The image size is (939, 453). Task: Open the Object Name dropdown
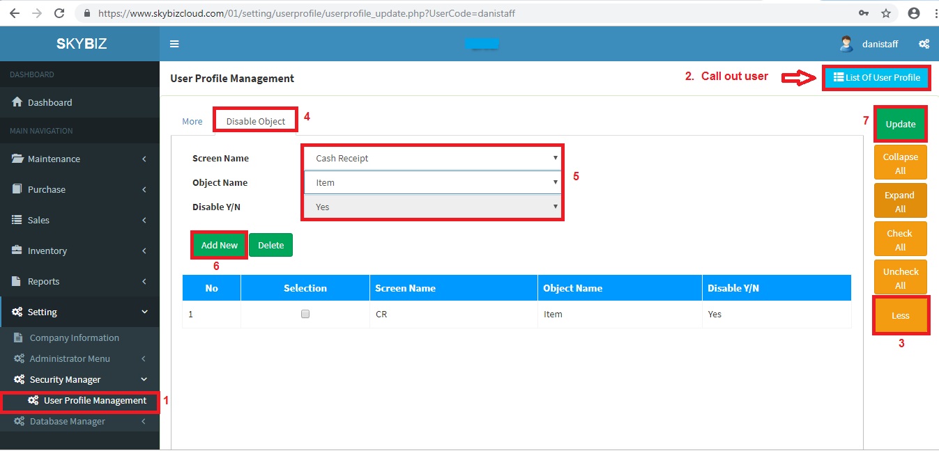point(432,182)
